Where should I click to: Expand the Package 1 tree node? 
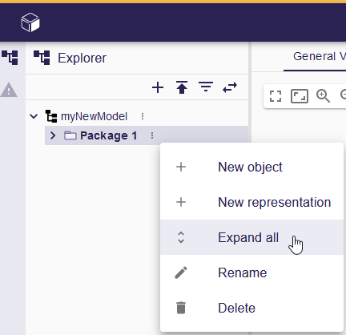coord(53,135)
